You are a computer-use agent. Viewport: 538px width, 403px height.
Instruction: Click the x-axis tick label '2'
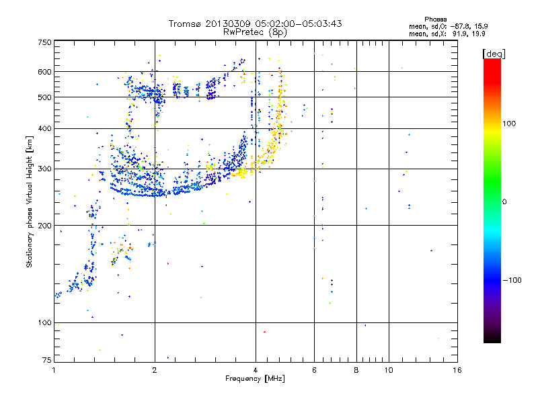coord(155,370)
